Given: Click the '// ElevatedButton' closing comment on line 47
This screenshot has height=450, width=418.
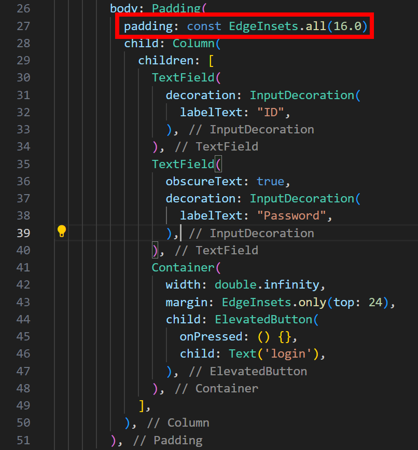Looking at the screenshot, I should pos(248,371).
